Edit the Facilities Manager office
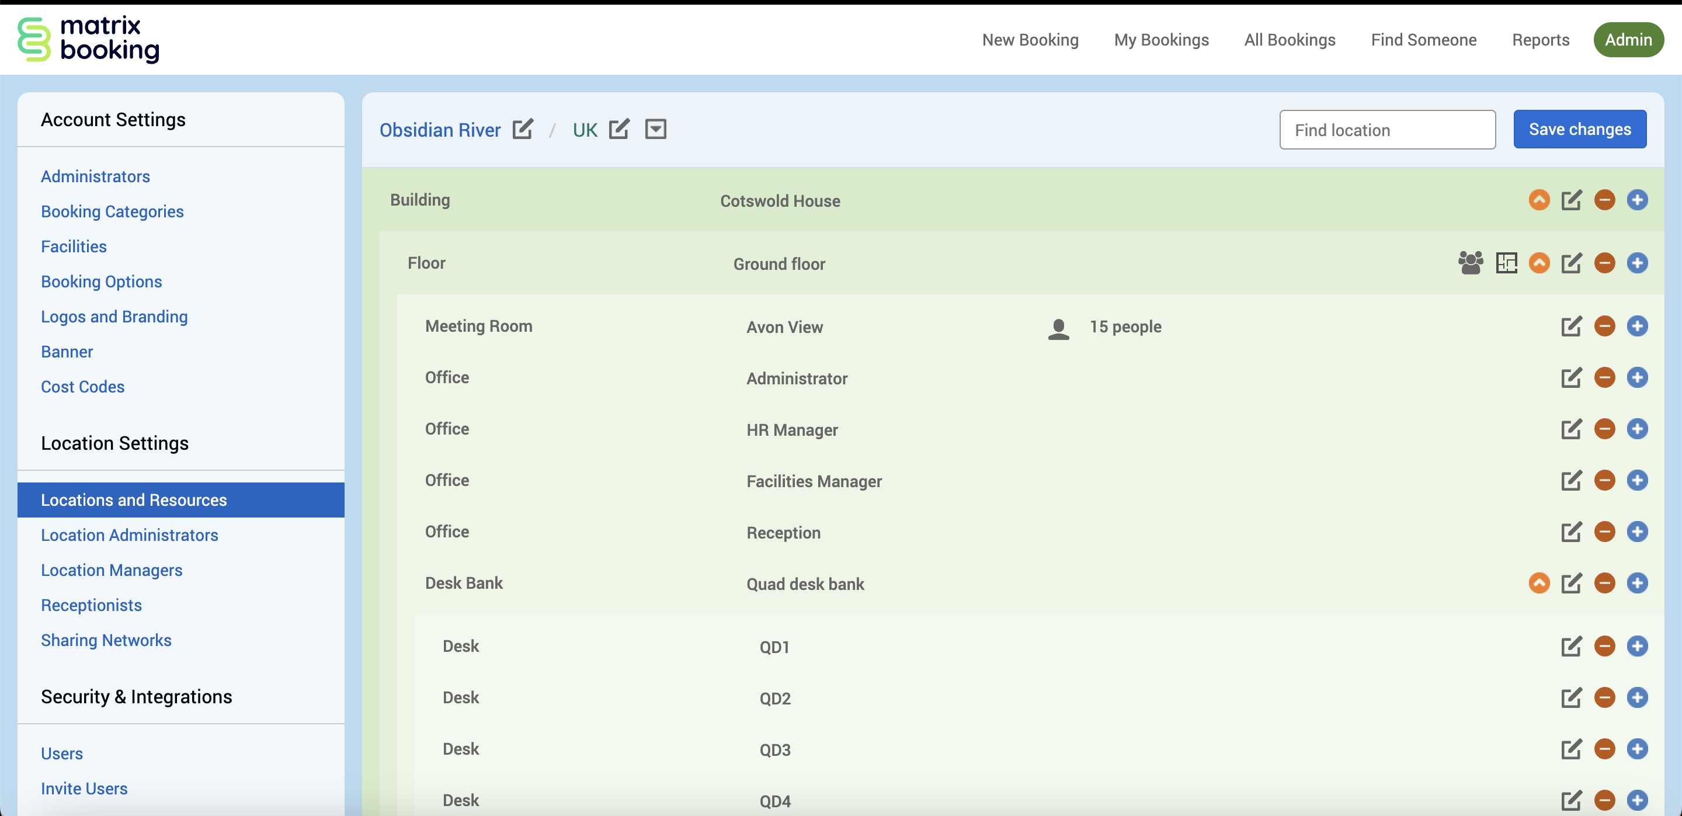Image resolution: width=1682 pixels, height=816 pixels. (1571, 481)
